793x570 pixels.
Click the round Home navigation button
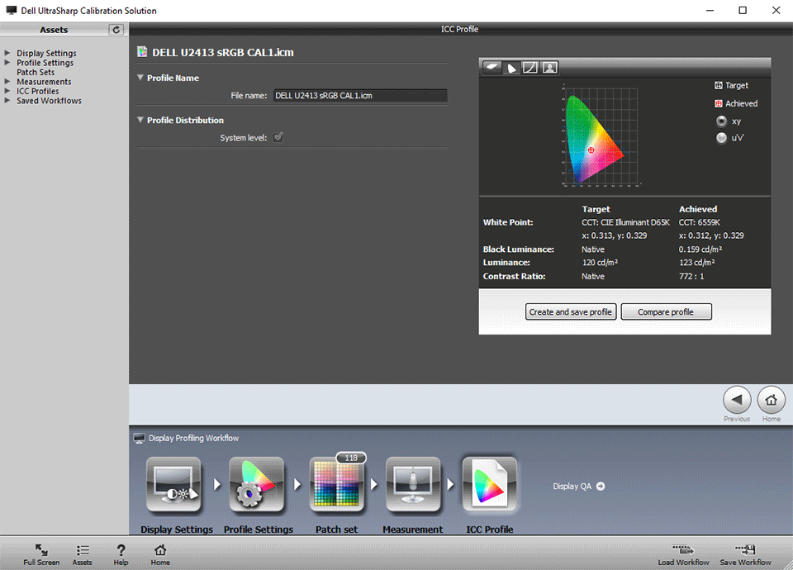click(772, 400)
